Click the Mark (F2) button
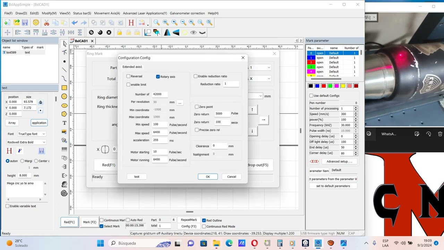444x250 pixels. pos(89,222)
